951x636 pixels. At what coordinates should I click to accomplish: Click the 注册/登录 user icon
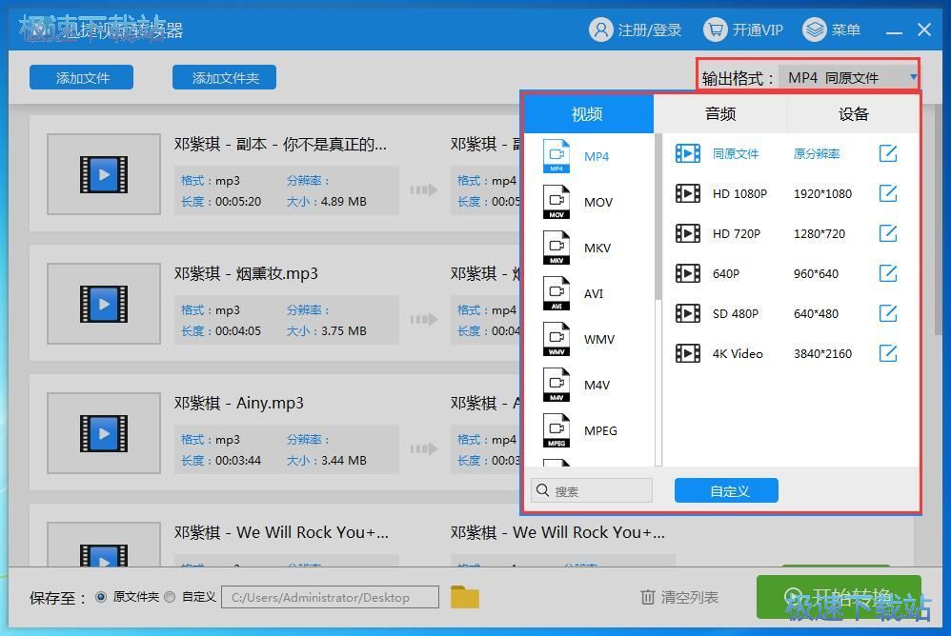(600, 30)
